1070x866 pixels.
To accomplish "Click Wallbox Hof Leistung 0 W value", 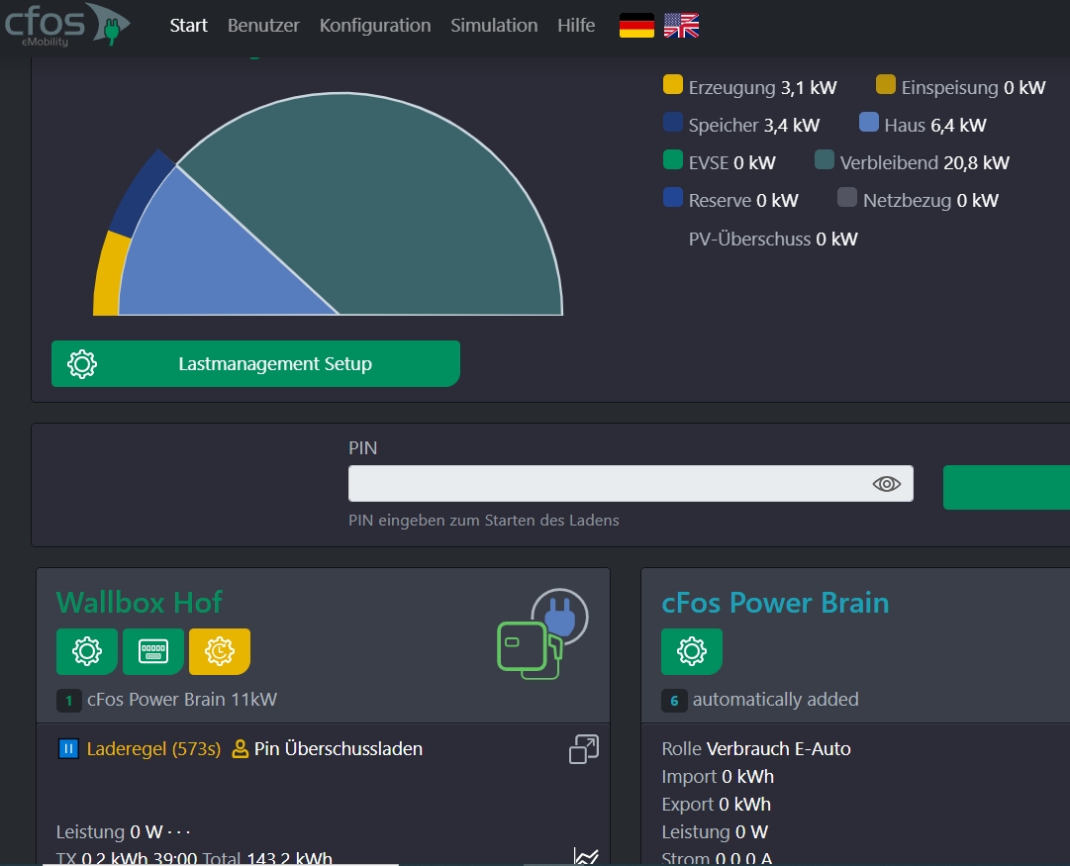I will click(x=146, y=832).
